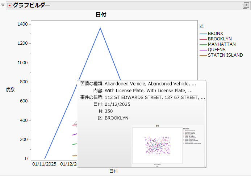Image resolution: width=251 pixels, height=176 pixels.
Task: Click the 0 y-axis tick label
Action: (26, 159)
